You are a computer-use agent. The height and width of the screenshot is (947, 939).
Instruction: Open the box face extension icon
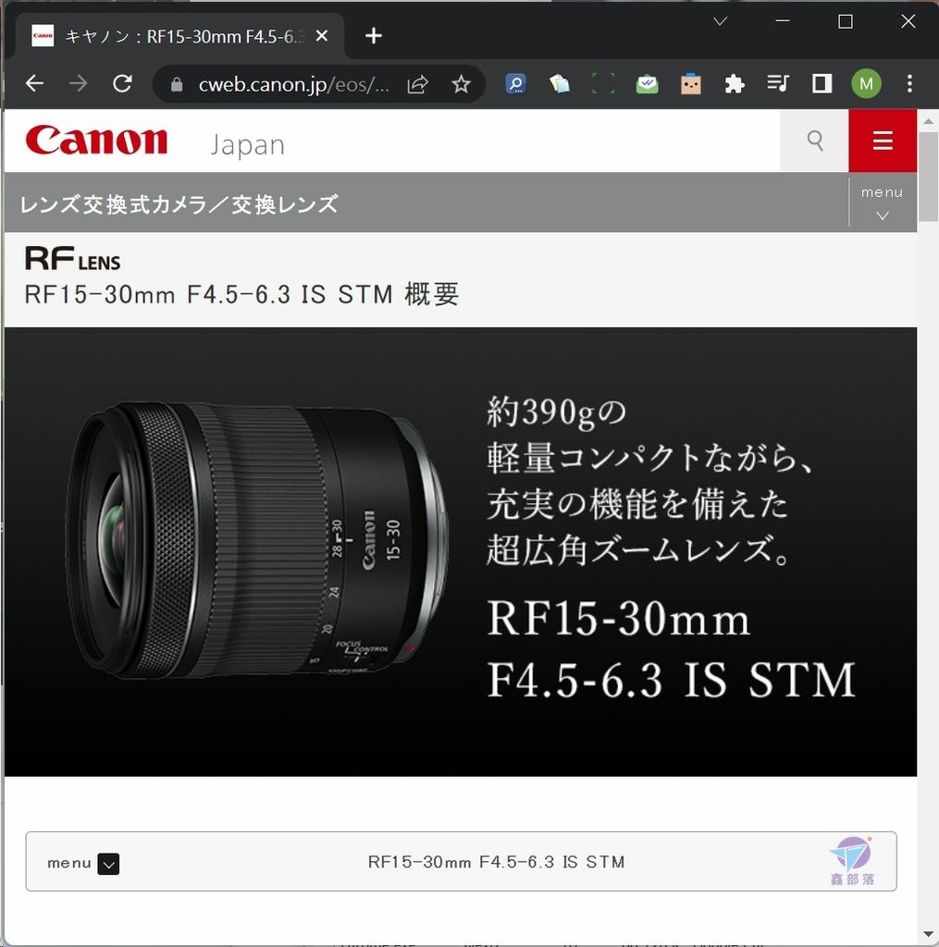(x=691, y=83)
